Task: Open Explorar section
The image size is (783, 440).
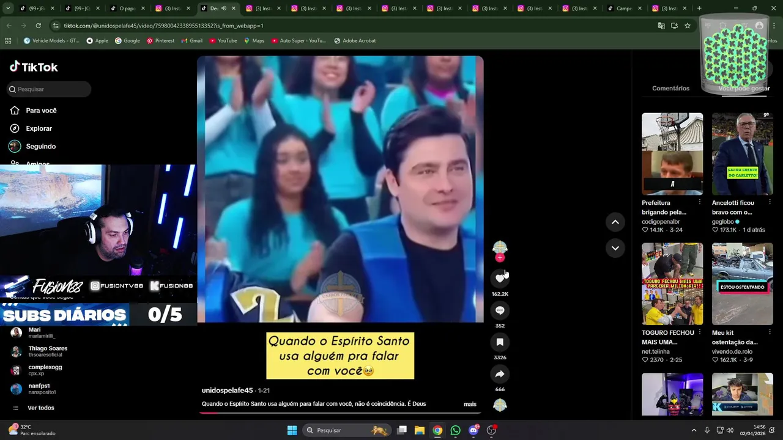Action: coord(39,128)
